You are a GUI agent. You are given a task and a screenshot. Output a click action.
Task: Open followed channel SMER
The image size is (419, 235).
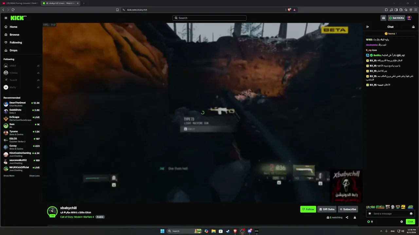click(x=22, y=66)
